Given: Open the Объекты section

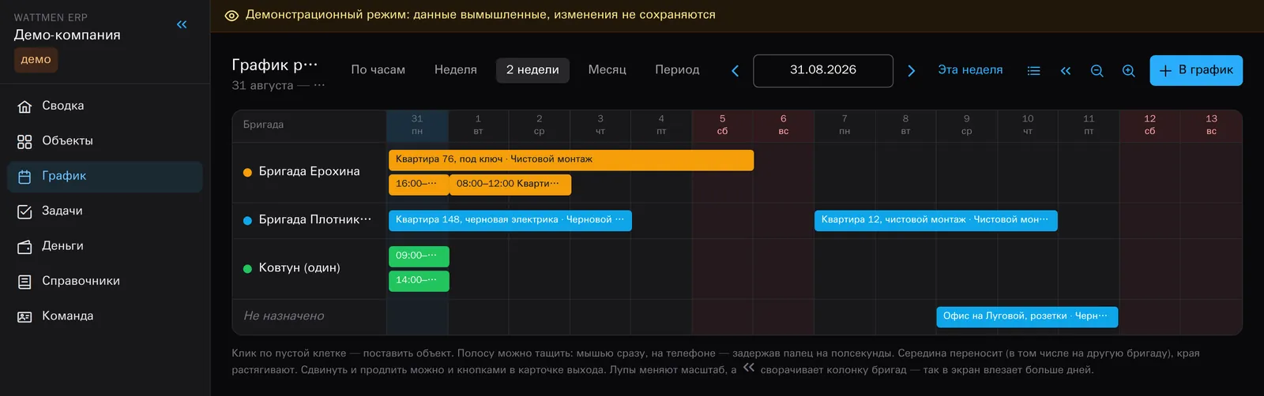Looking at the screenshot, I should click(x=105, y=141).
